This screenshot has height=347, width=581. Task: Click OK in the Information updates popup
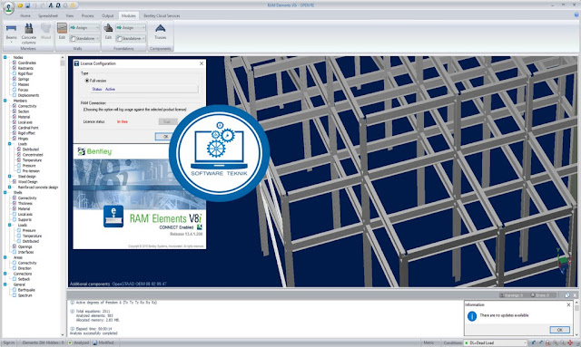click(559, 330)
